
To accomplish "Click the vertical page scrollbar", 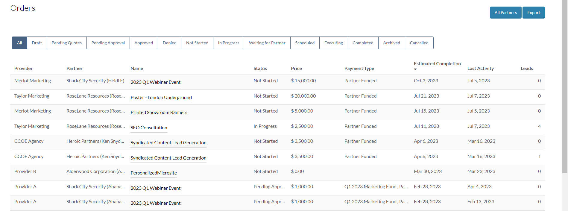I will point(565,87).
